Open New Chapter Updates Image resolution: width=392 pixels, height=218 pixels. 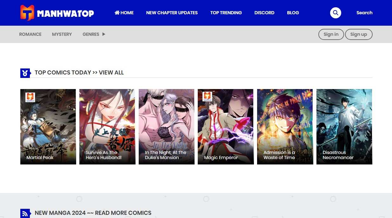172,13
